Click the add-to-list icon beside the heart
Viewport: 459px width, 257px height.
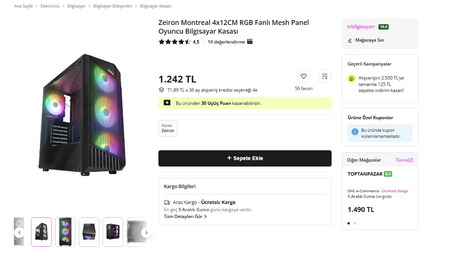point(324,76)
